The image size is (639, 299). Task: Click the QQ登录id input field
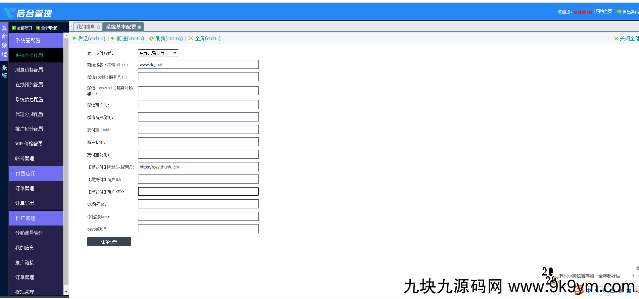(198, 204)
